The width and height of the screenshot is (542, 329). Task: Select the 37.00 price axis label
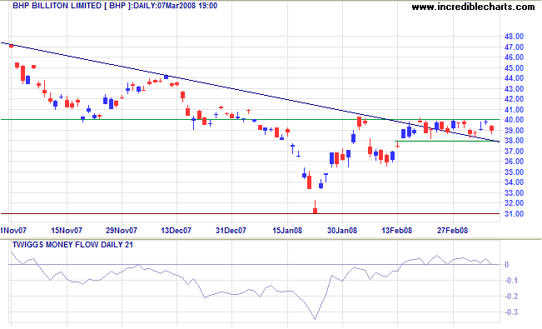(x=514, y=152)
